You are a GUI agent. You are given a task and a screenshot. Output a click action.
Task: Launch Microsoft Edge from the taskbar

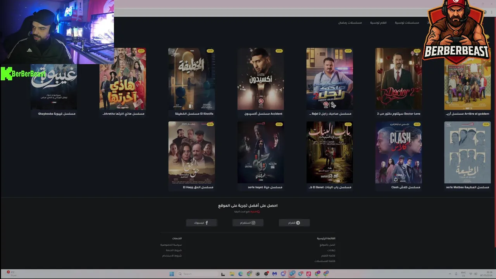coord(240,274)
